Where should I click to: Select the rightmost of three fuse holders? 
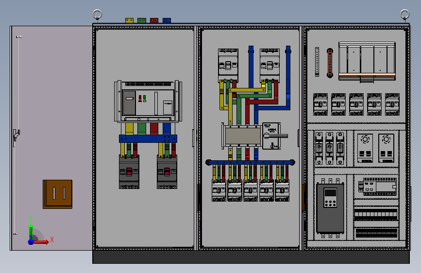[340, 148]
